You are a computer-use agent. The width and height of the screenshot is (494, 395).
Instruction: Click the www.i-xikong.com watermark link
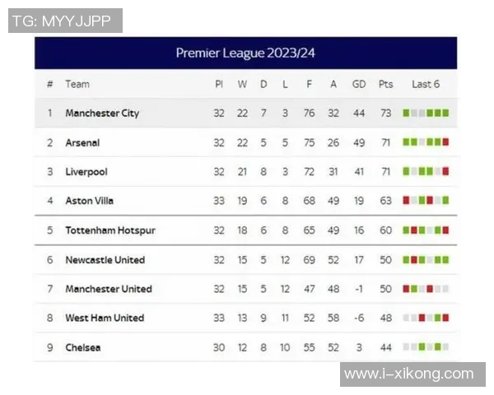[x=409, y=374]
